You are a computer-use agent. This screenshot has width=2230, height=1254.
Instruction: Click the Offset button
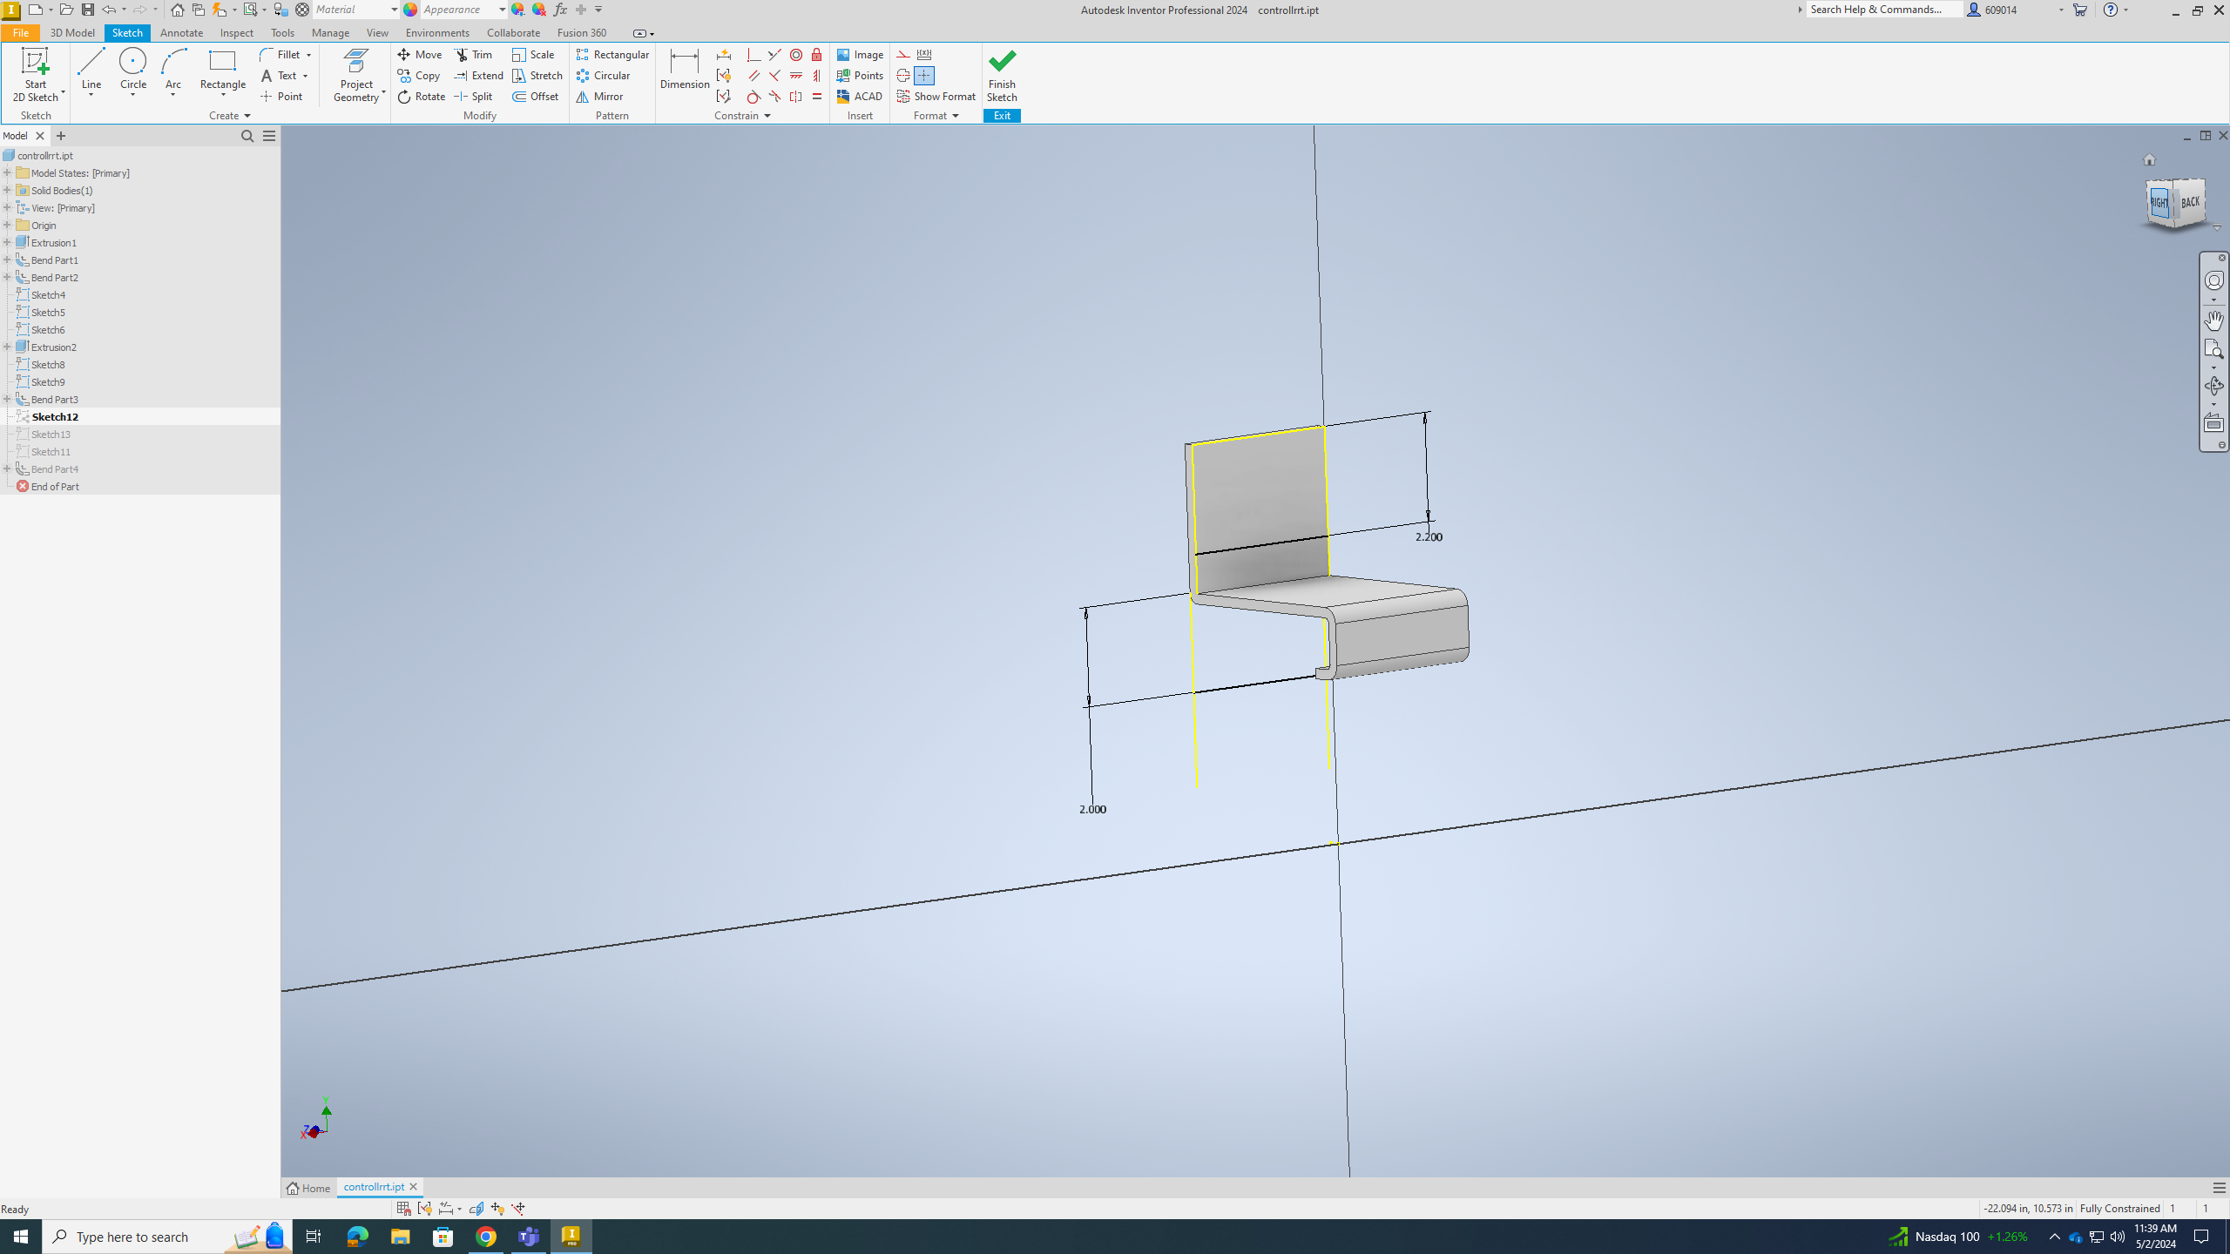point(536,97)
